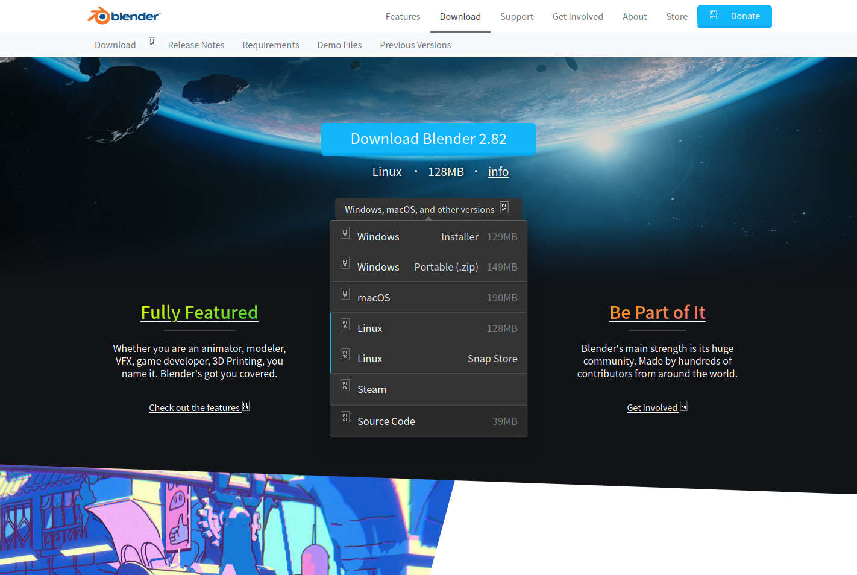This screenshot has height=575, width=857.
Task: Choose Linux 128MB download
Action: pyautogui.click(x=429, y=328)
